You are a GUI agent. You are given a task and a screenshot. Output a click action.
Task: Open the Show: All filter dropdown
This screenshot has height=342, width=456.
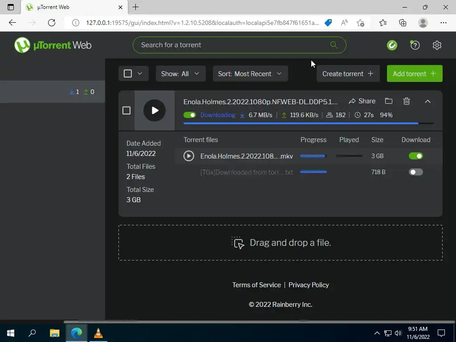181,73
